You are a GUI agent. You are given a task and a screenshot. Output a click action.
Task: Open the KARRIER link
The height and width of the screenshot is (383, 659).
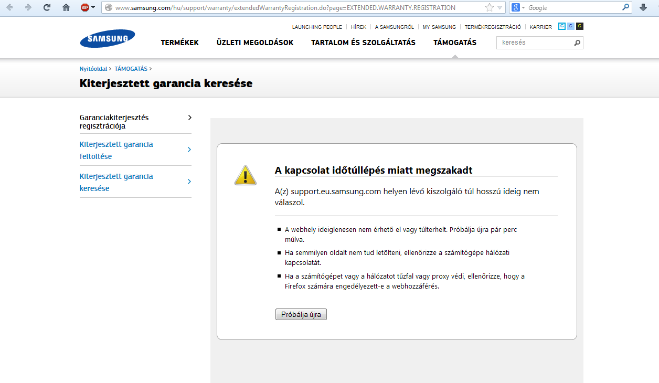tap(541, 27)
